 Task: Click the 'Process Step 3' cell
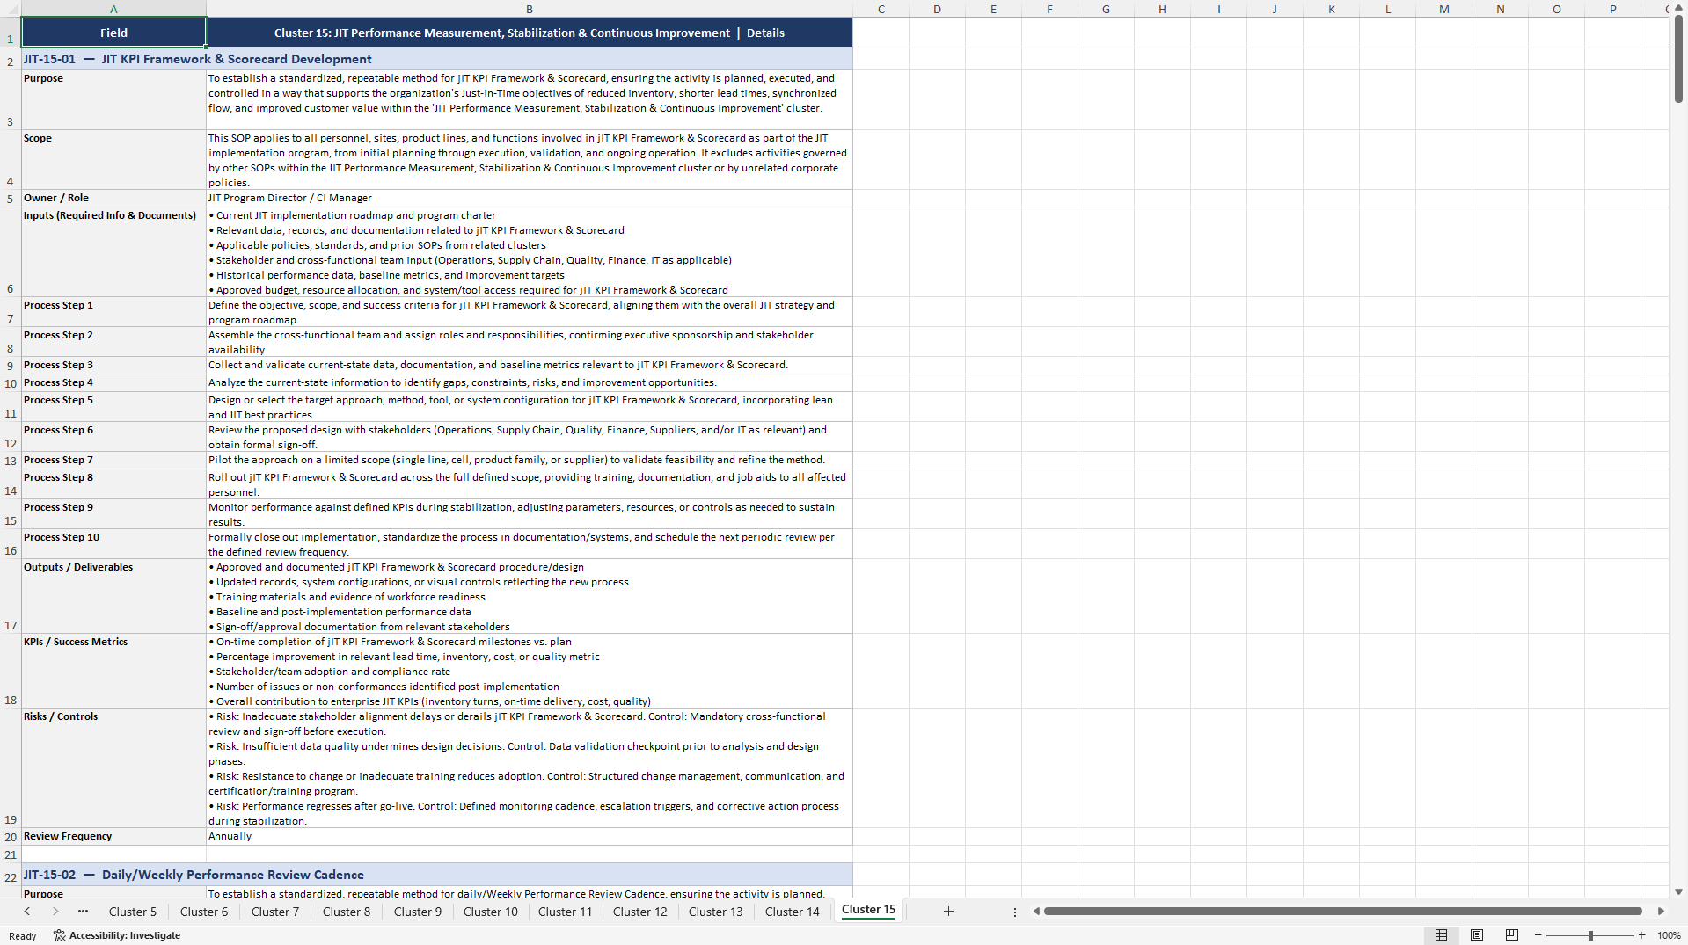coord(113,366)
